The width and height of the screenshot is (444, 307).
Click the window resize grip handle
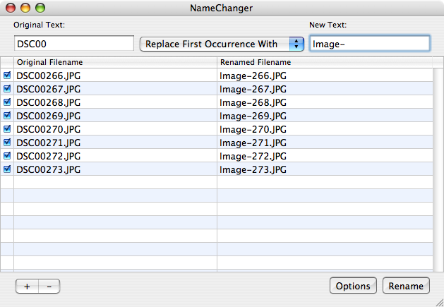439,302
